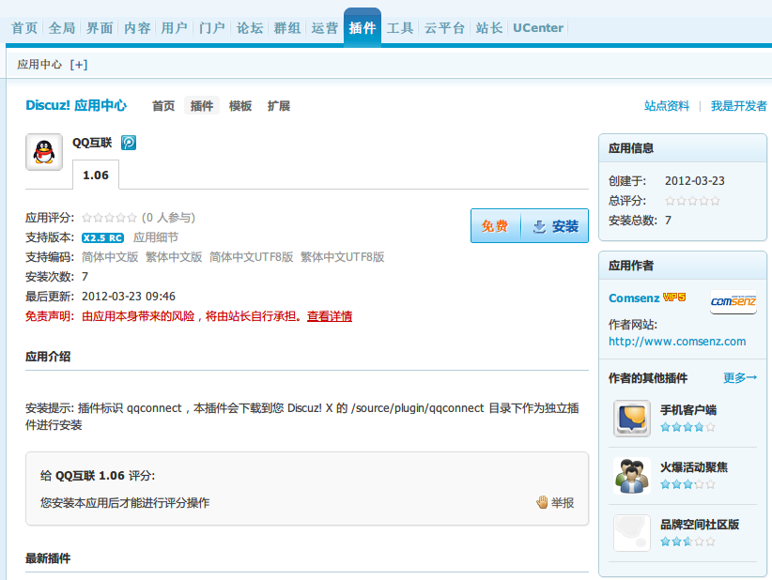Screen dimensions: 772x580
Task: Click the 您安装本应用后才能进行评分操作 notice
Action: (125, 503)
